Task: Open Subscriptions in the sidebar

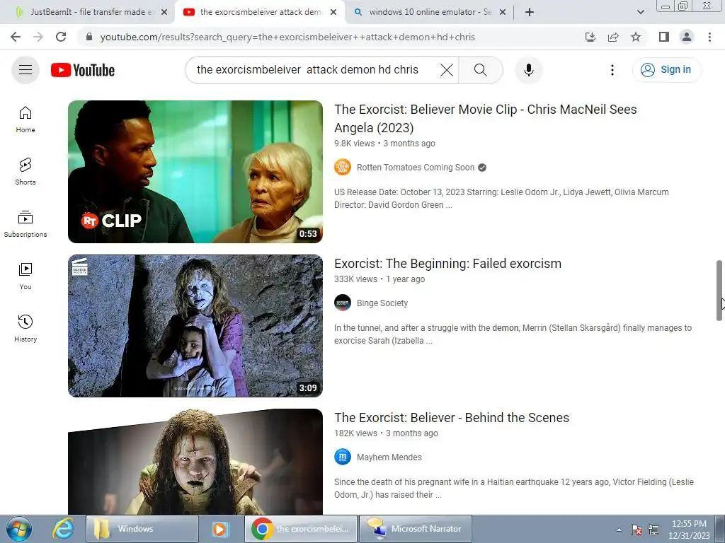Action: pos(25,224)
